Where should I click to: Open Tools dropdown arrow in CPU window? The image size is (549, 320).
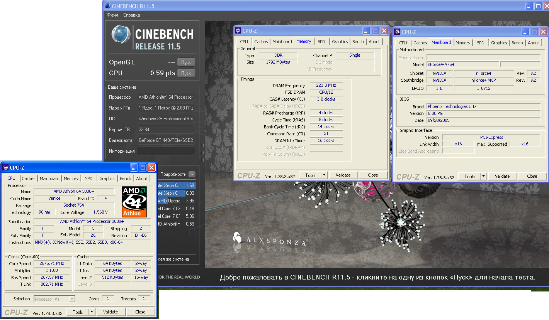click(92, 312)
